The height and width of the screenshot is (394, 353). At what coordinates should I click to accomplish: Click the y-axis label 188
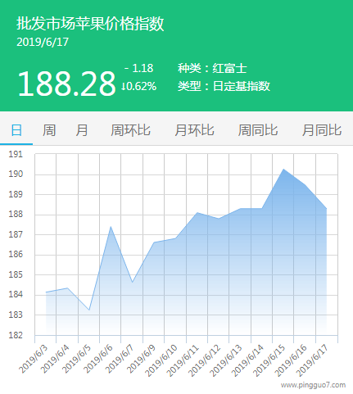click(x=16, y=214)
